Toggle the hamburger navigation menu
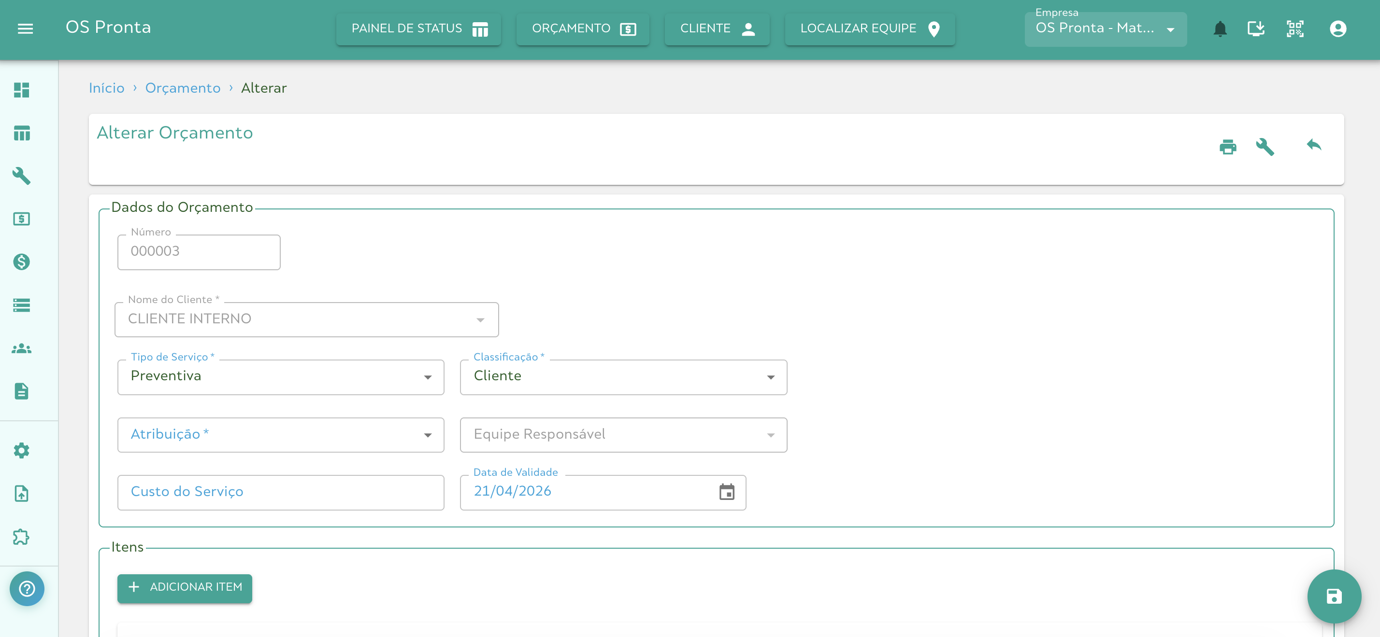The width and height of the screenshot is (1380, 637). (25, 29)
